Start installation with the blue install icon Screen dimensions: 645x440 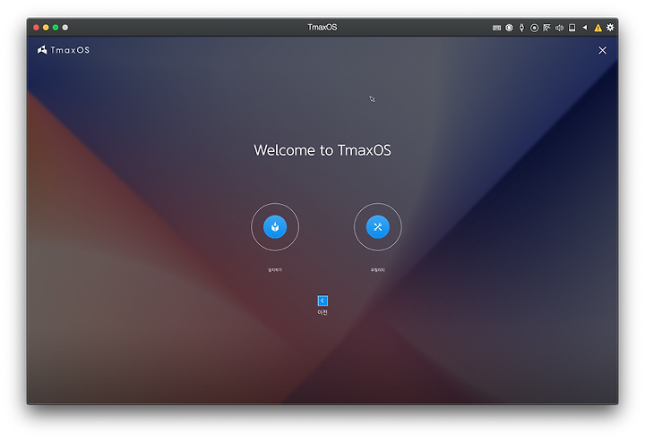click(275, 227)
